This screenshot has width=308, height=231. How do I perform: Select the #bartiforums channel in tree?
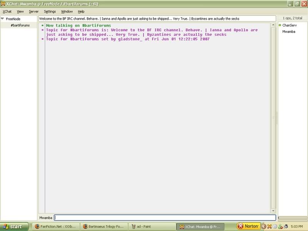coord(20,25)
